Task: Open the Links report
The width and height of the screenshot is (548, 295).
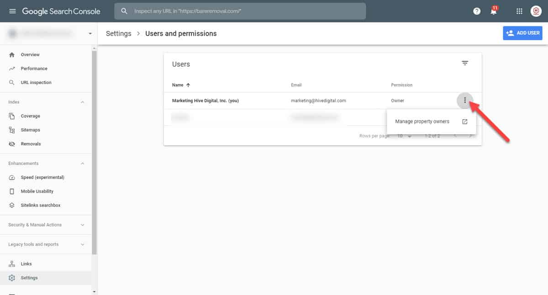Action: pos(26,264)
